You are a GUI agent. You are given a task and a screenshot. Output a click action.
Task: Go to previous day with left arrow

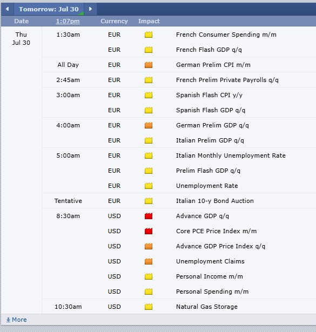click(x=8, y=9)
